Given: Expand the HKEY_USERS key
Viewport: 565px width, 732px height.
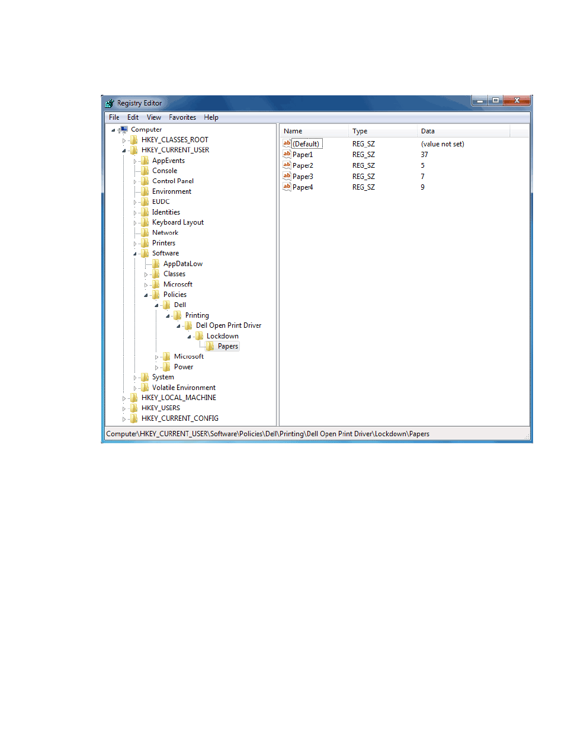Looking at the screenshot, I should coord(124,408).
